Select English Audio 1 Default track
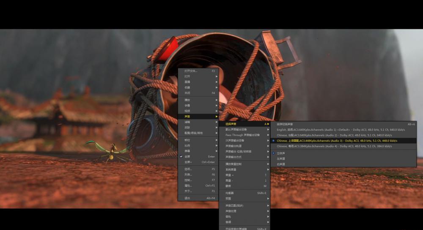This screenshot has width=423, height=230. [x=343, y=130]
